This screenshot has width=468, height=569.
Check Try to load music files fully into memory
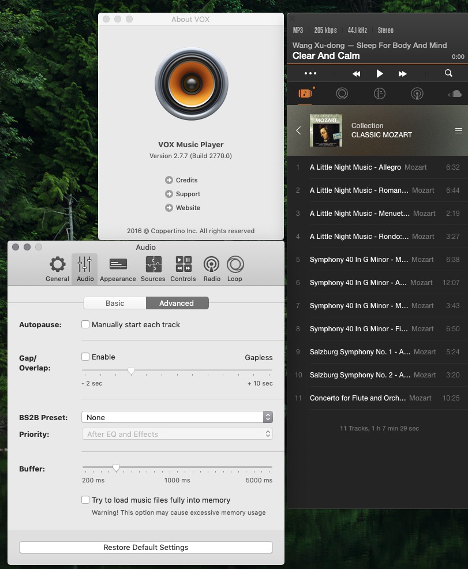(85, 500)
